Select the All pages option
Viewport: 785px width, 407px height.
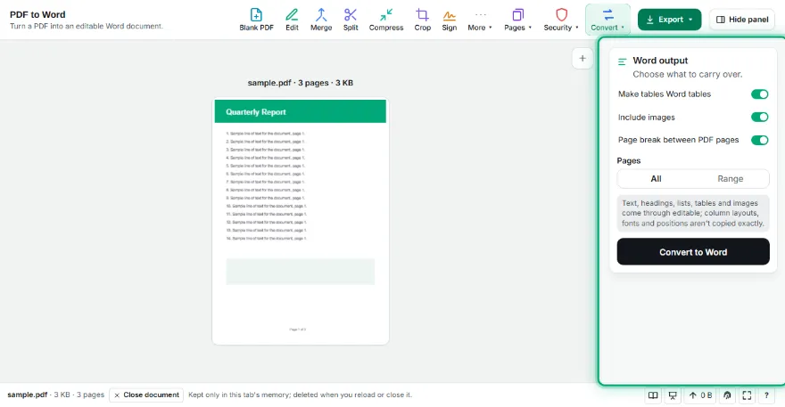(656, 178)
